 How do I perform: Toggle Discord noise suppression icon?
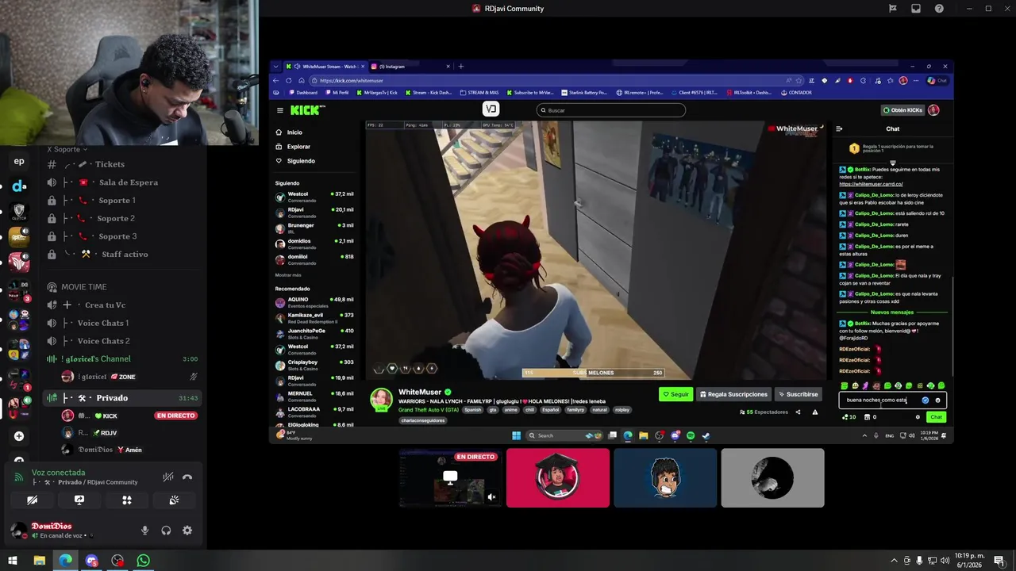(x=168, y=477)
